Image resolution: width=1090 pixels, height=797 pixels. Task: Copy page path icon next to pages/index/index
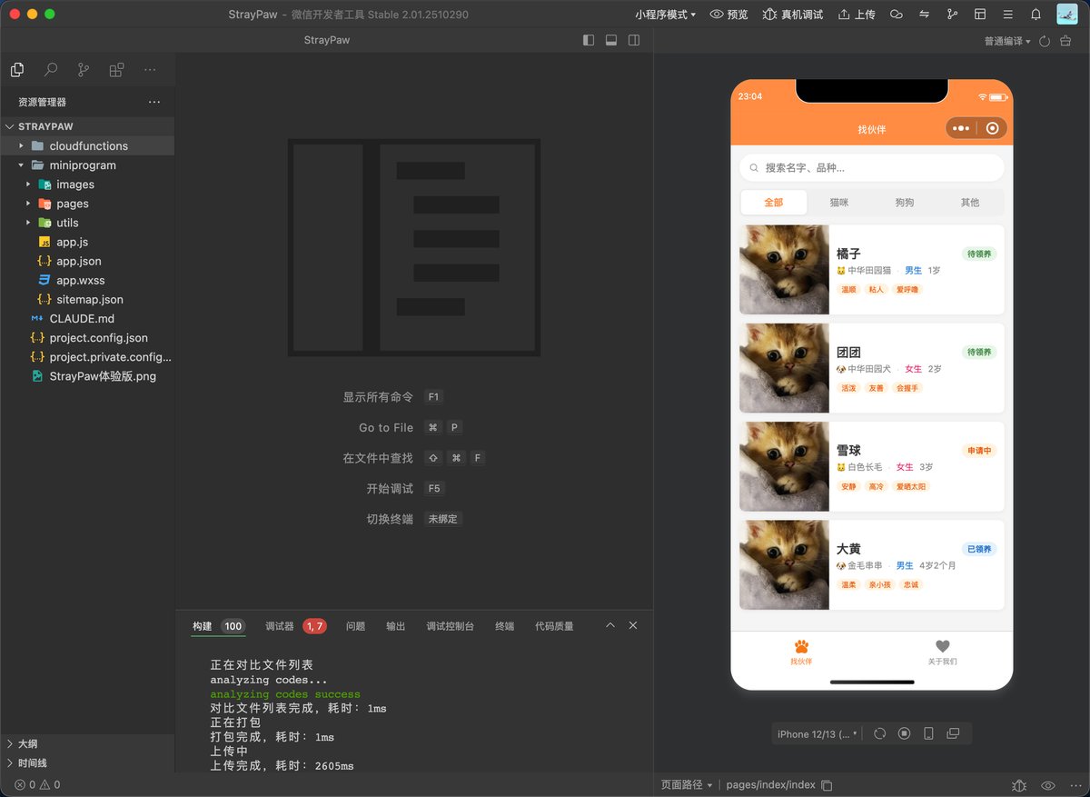click(x=827, y=785)
